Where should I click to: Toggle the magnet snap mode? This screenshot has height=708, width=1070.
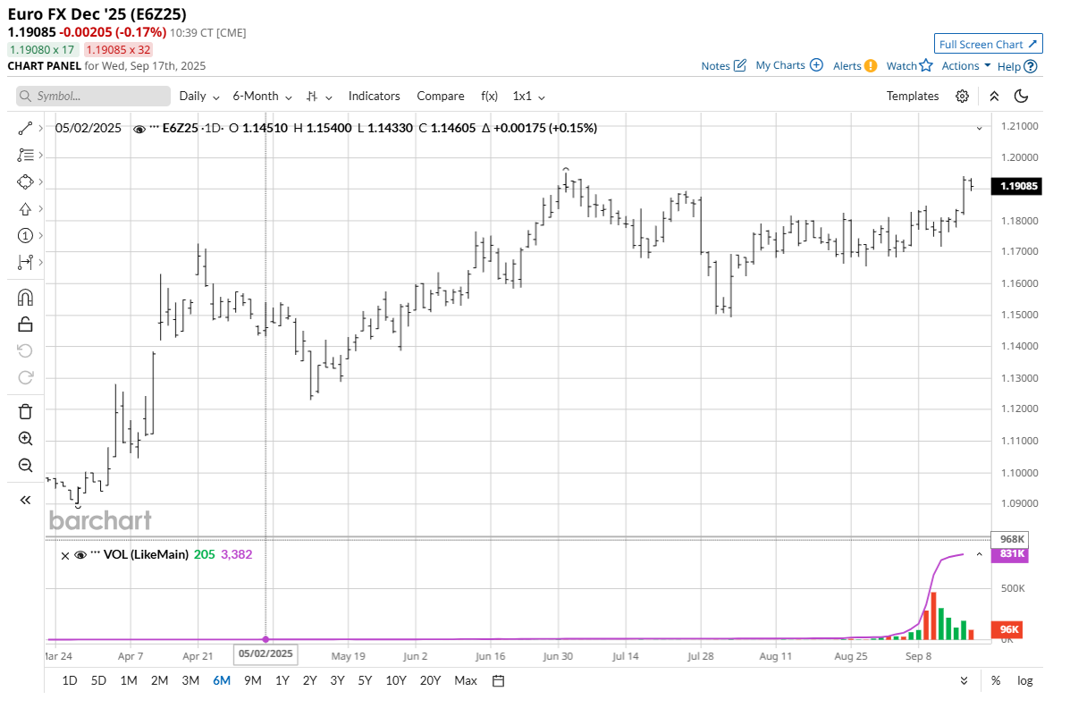point(25,298)
